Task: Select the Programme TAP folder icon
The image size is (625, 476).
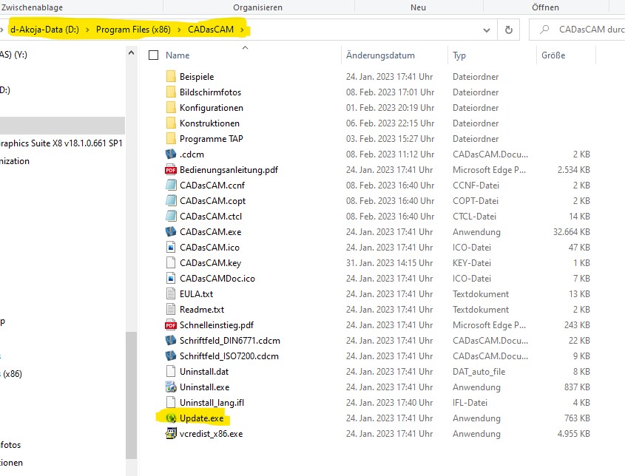Action: coord(171,139)
